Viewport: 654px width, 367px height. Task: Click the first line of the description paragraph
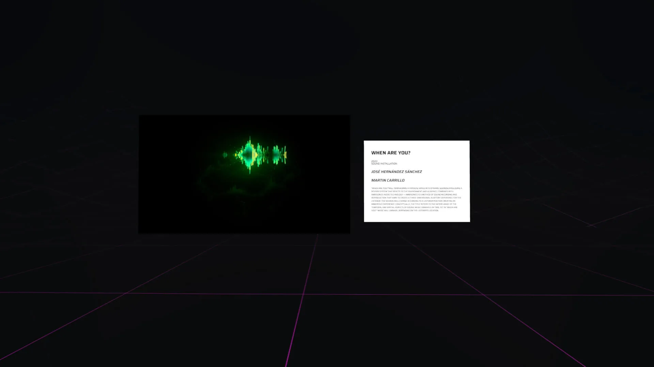pyautogui.click(x=416, y=188)
